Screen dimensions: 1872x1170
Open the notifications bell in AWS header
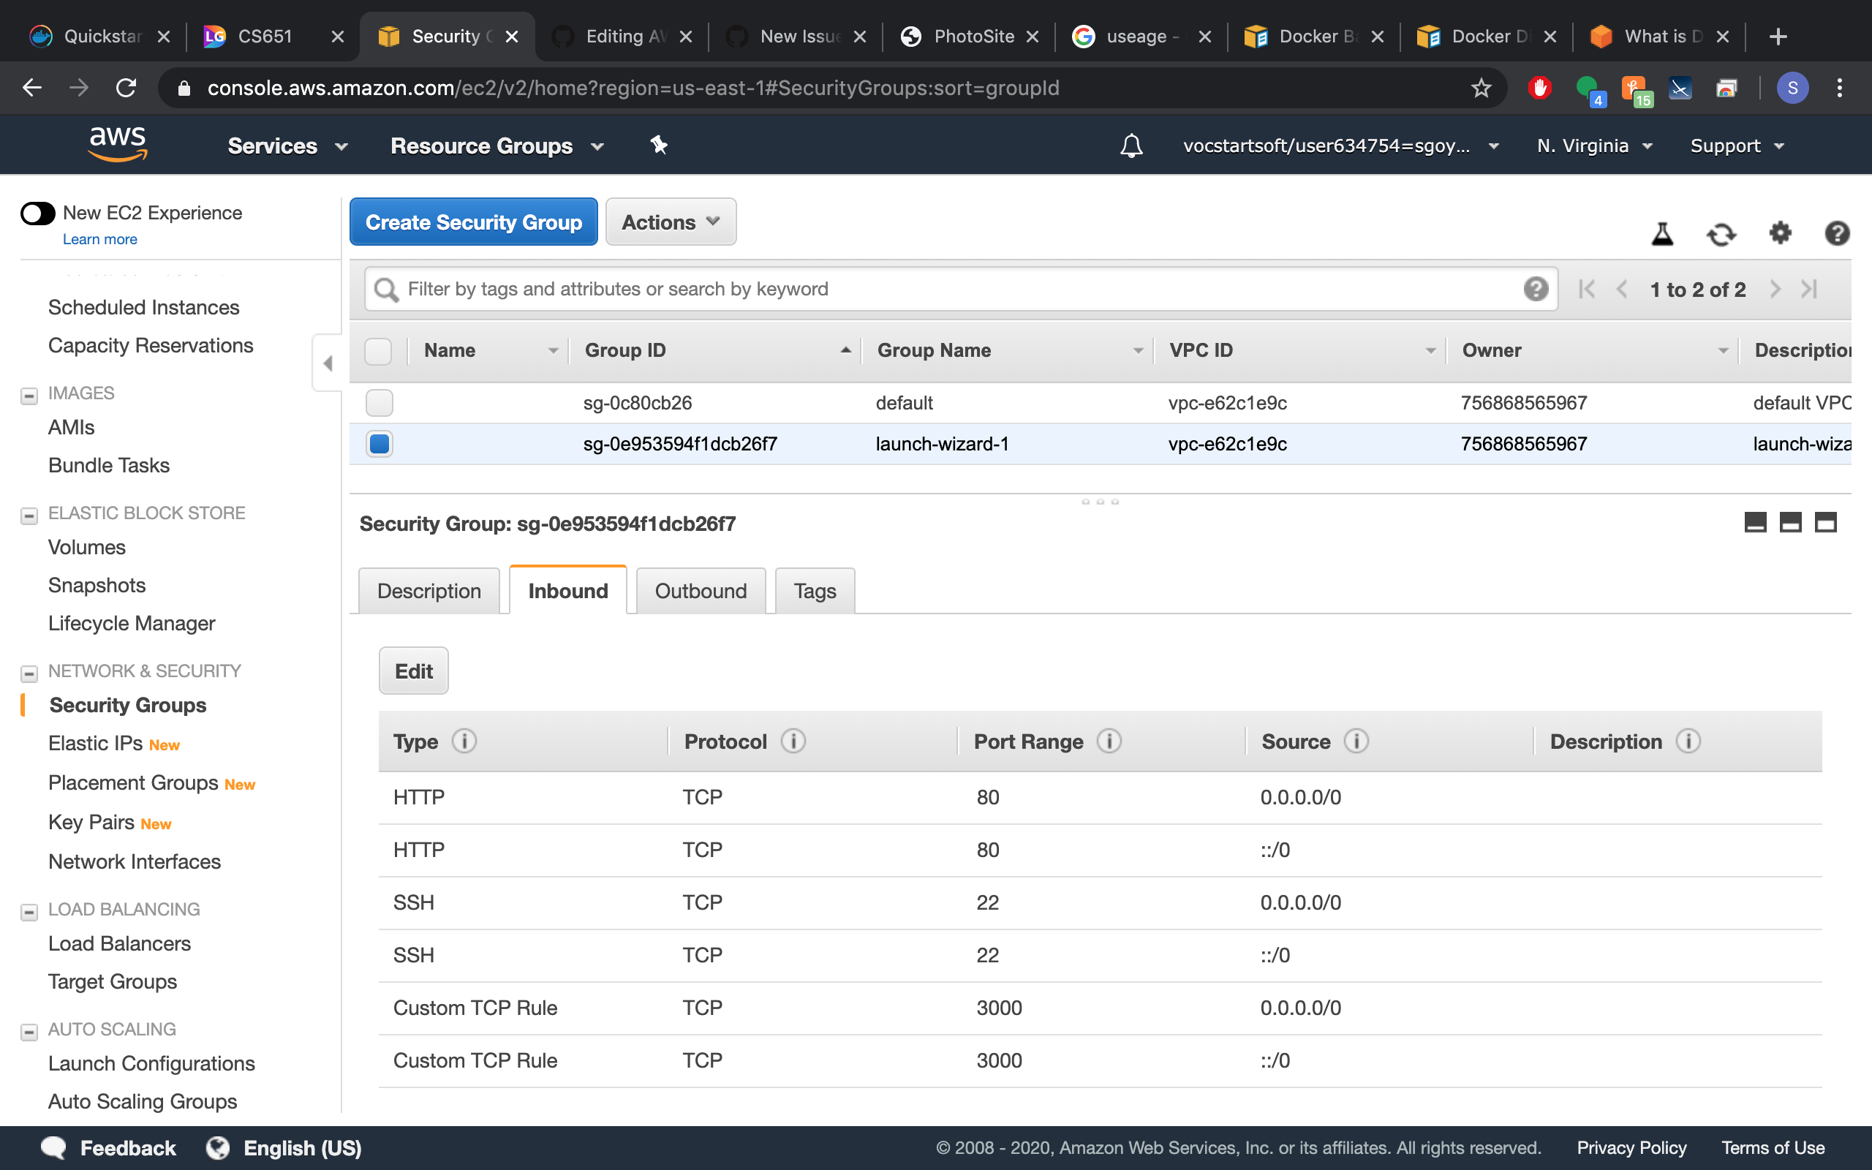[1131, 146]
